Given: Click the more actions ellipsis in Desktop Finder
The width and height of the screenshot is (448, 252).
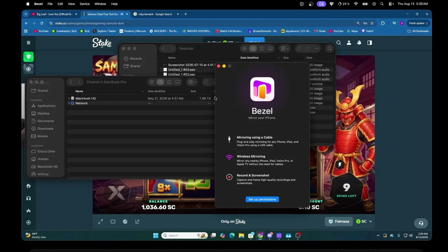Looking at the screenshot, I should tap(316, 48).
